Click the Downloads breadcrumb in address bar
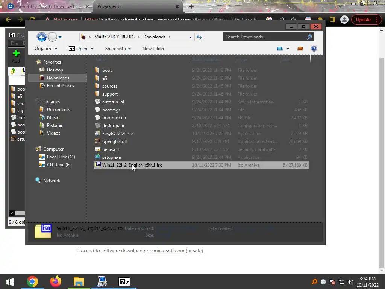The width and height of the screenshot is (385, 289). point(154,37)
